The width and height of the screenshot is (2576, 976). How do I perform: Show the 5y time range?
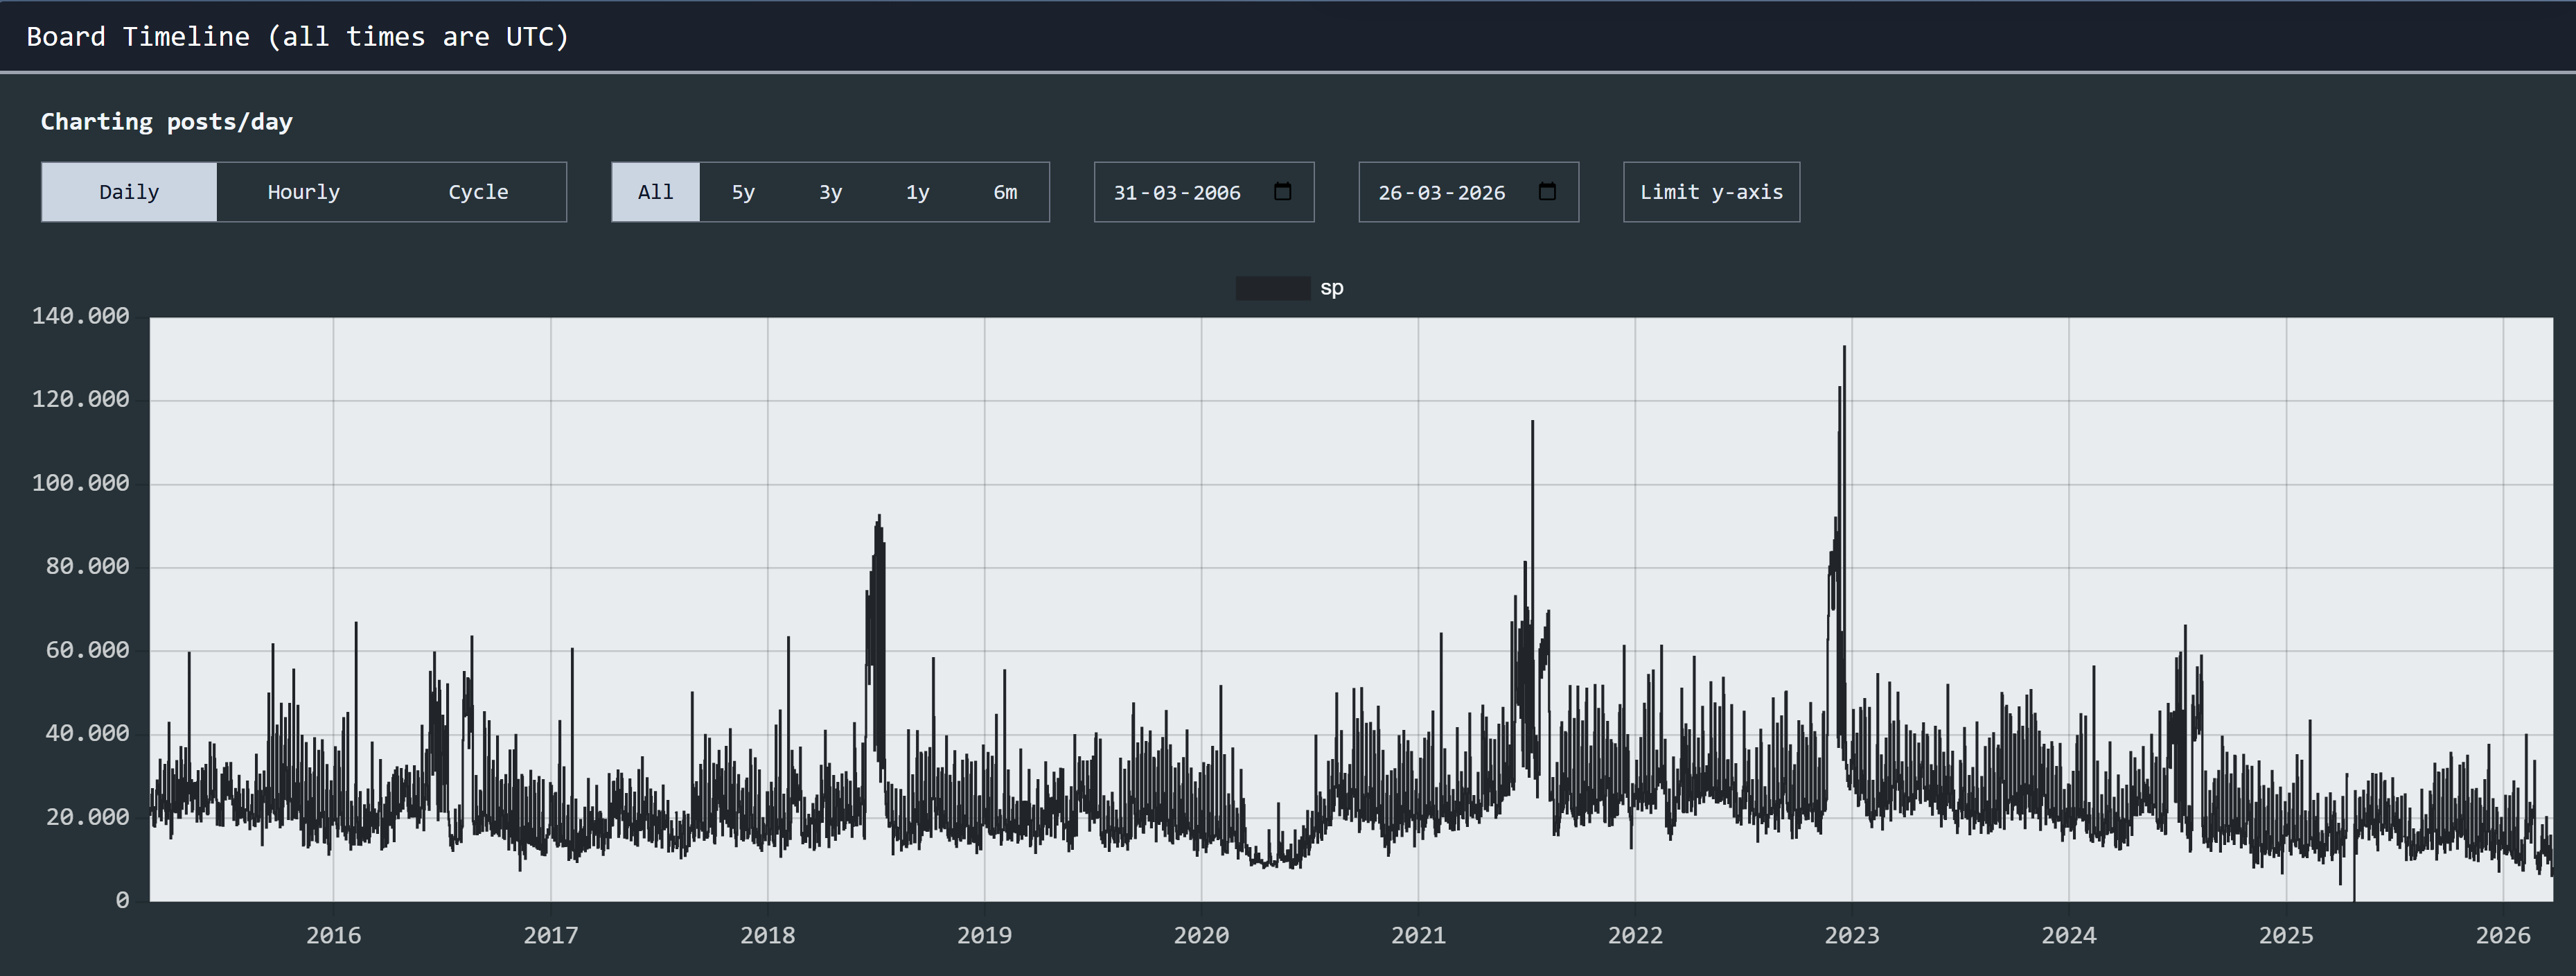click(743, 192)
